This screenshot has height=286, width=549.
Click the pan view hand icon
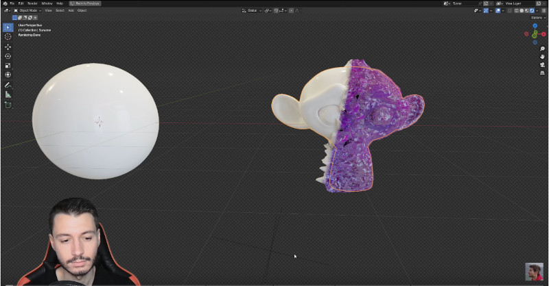coord(542,57)
